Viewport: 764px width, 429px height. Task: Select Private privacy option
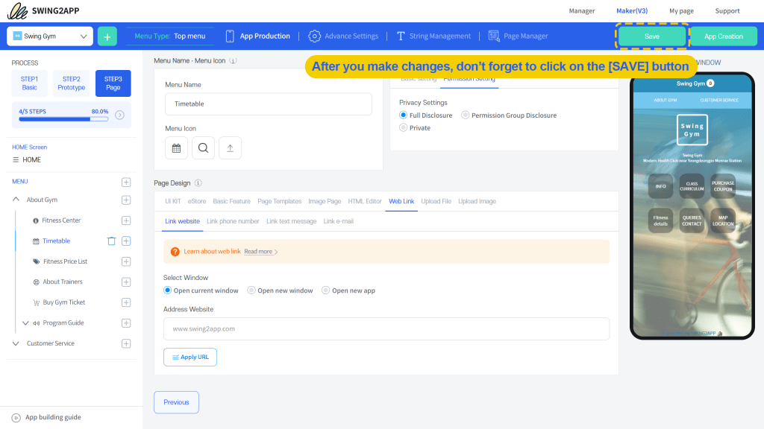(x=403, y=128)
